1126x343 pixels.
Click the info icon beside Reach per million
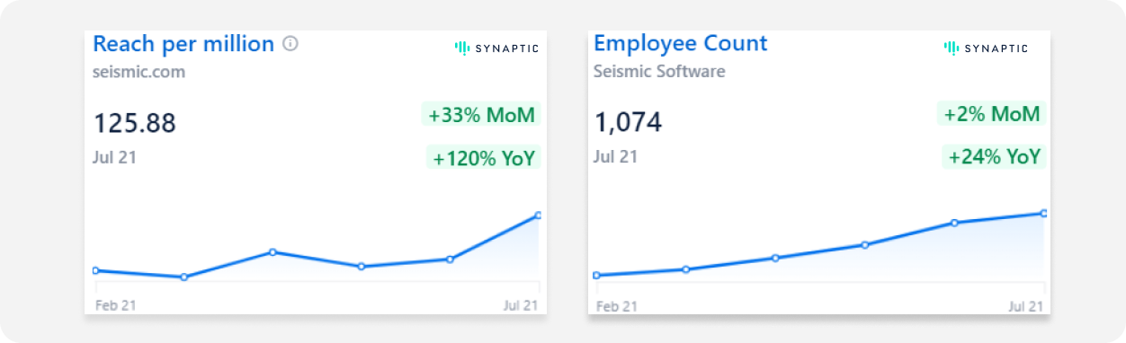click(x=290, y=43)
